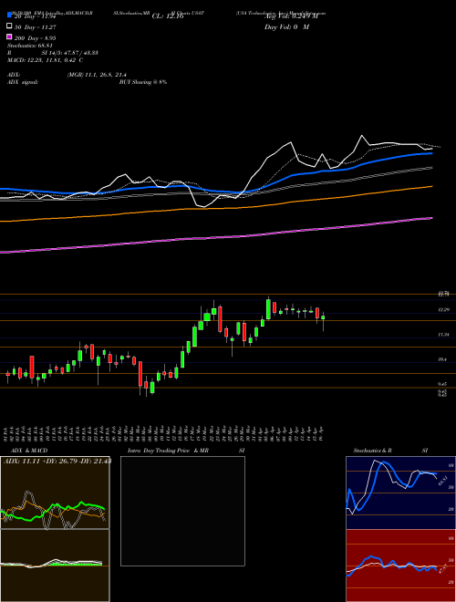
Task: Click the white 50 Day legend swatch
Action: pos(9,26)
